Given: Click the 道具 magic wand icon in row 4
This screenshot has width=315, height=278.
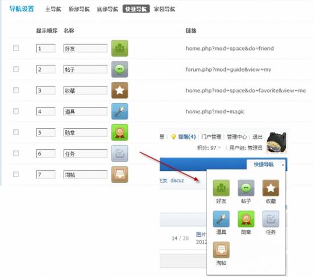Looking at the screenshot, I should [x=119, y=111].
